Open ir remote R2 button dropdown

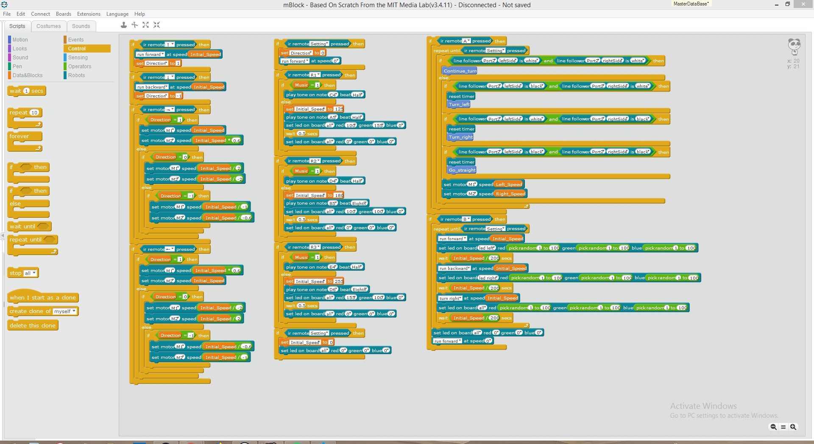click(x=315, y=161)
